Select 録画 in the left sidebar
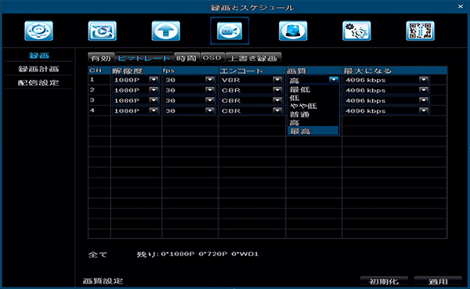Screen dimensions: 470x289 click(x=39, y=56)
